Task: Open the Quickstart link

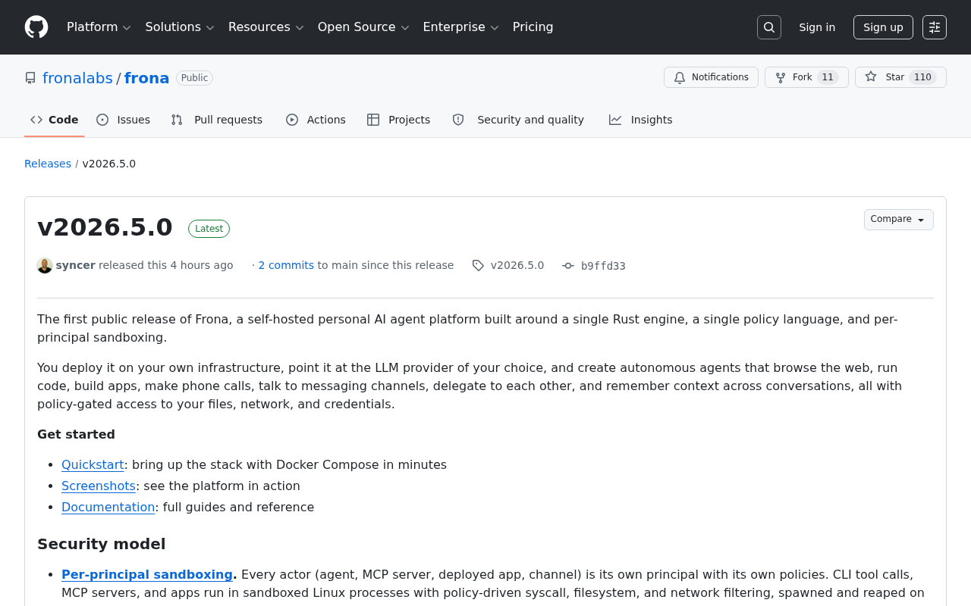Action: [x=93, y=464]
